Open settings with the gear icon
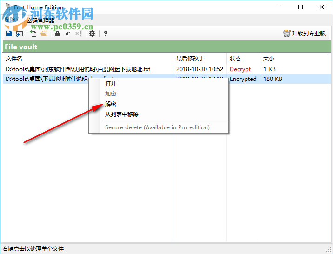The width and height of the screenshot is (333, 254). 92,33
